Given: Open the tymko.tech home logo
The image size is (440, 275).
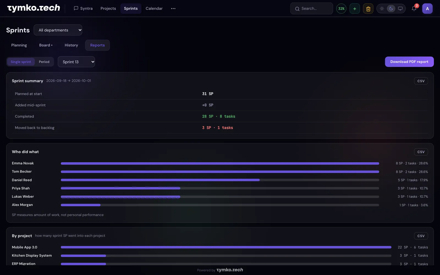Looking at the screenshot, I should (x=34, y=8).
